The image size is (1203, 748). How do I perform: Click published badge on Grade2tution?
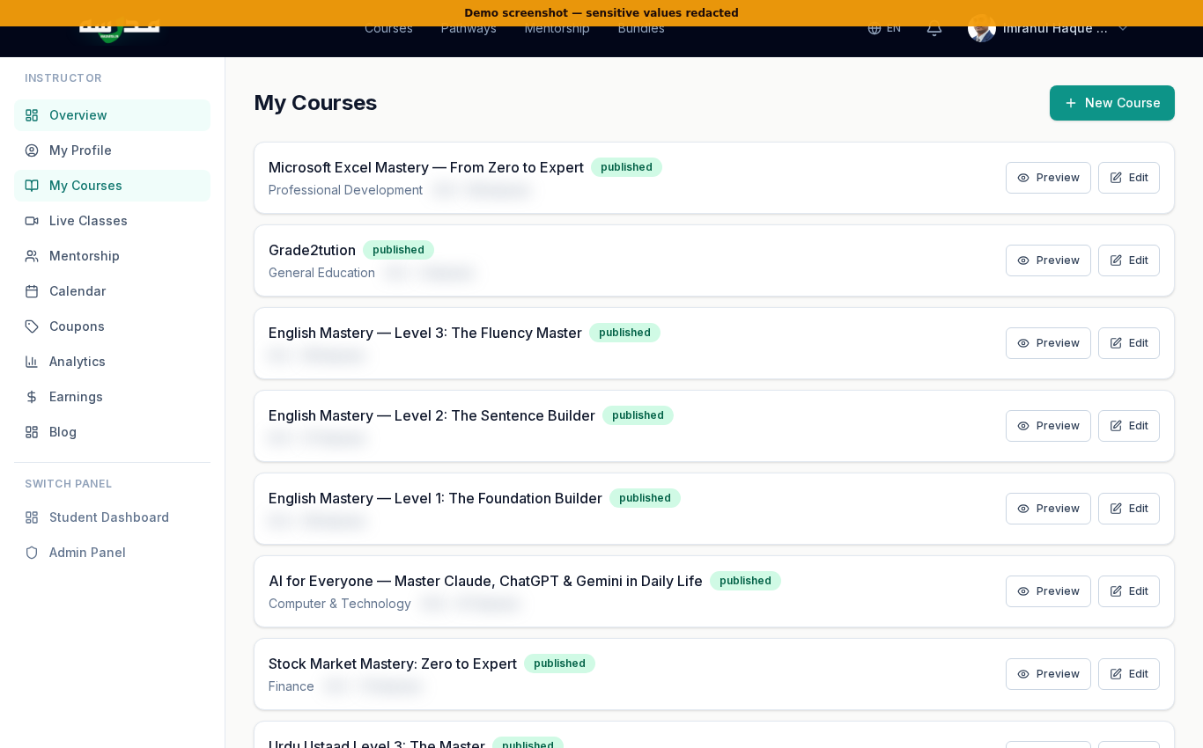[x=398, y=250]
